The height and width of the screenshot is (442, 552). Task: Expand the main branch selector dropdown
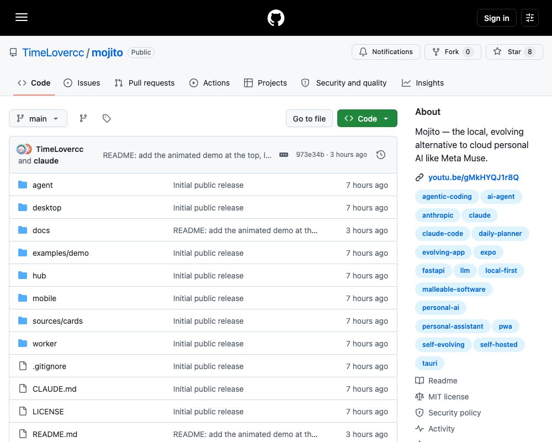pyautogui.click(x=38, y=118)
